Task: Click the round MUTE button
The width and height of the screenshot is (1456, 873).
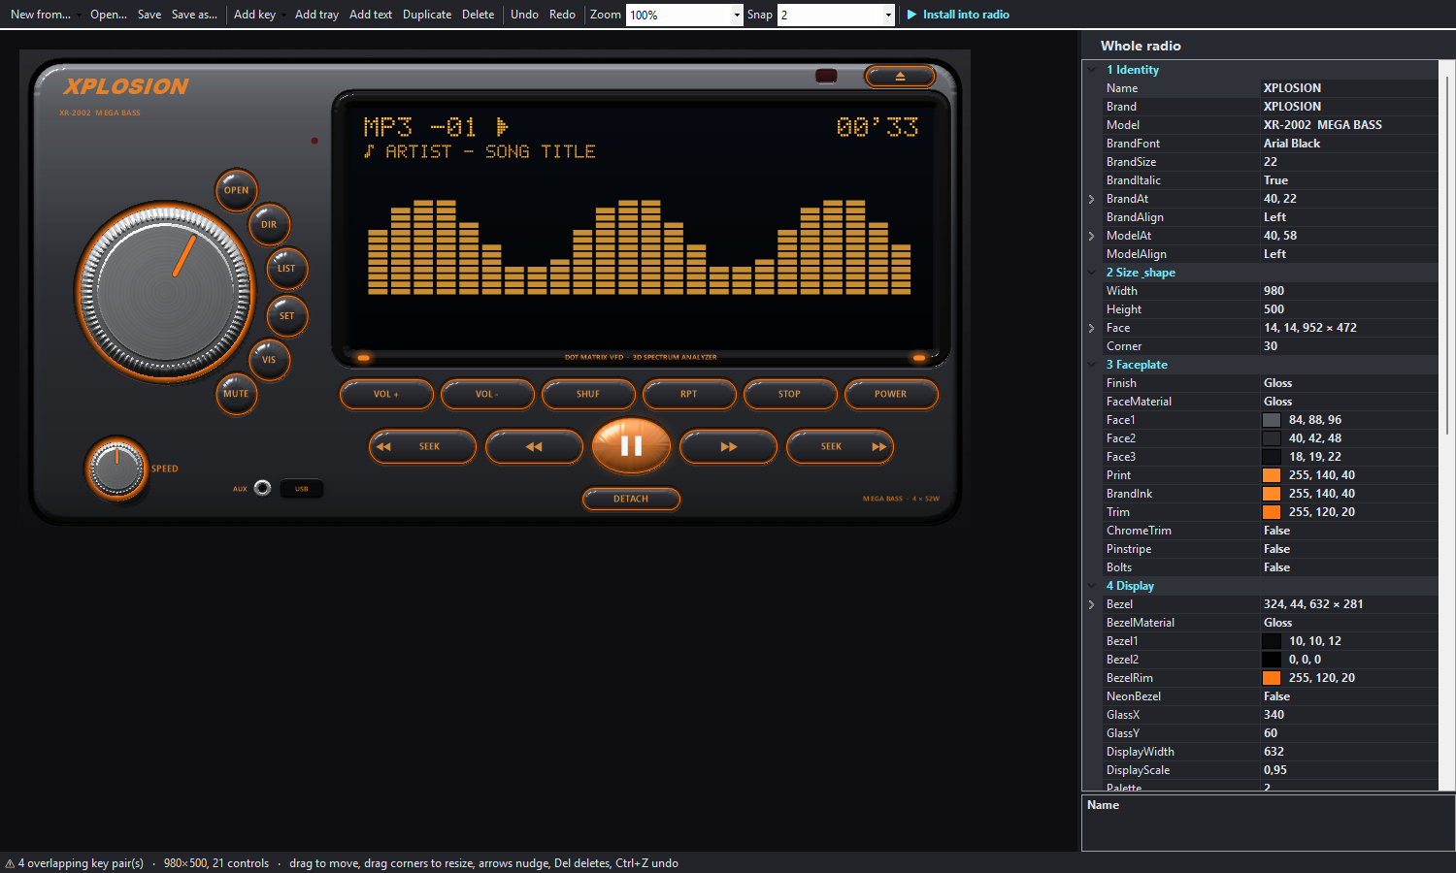Action: (x=236, y=394)
